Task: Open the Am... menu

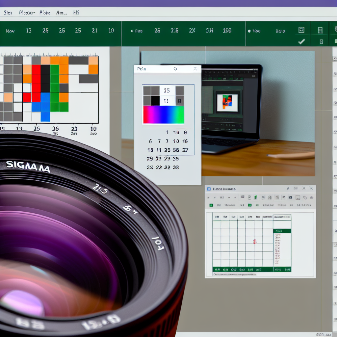Action: click(x=62, y=13)
